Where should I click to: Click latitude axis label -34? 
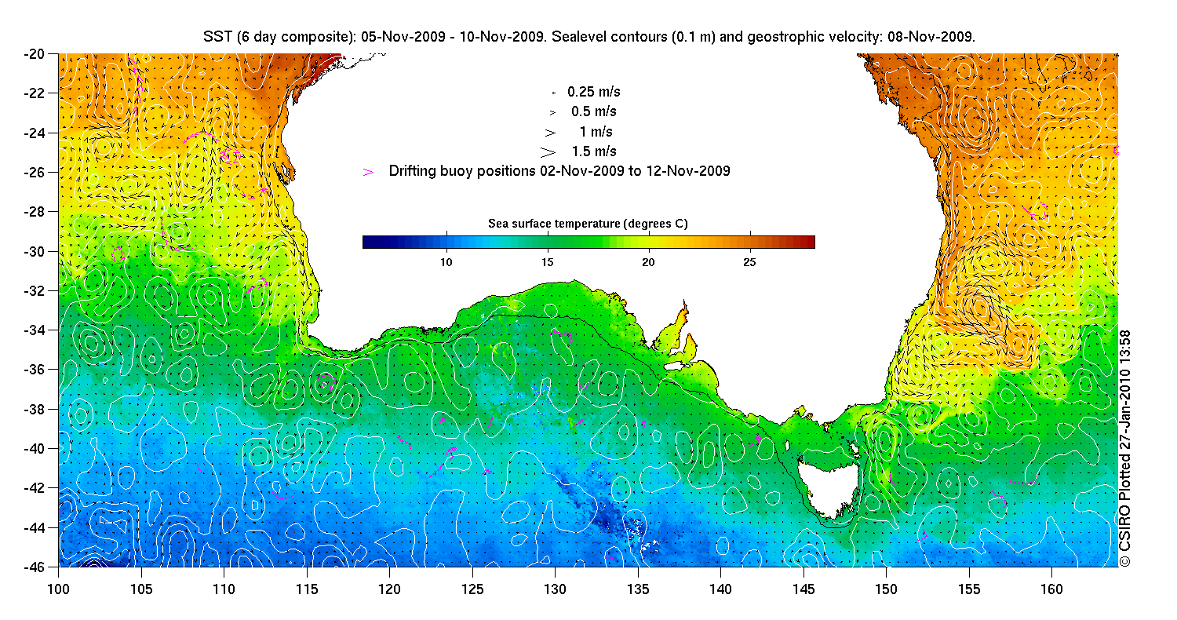[x=34, y=330]
